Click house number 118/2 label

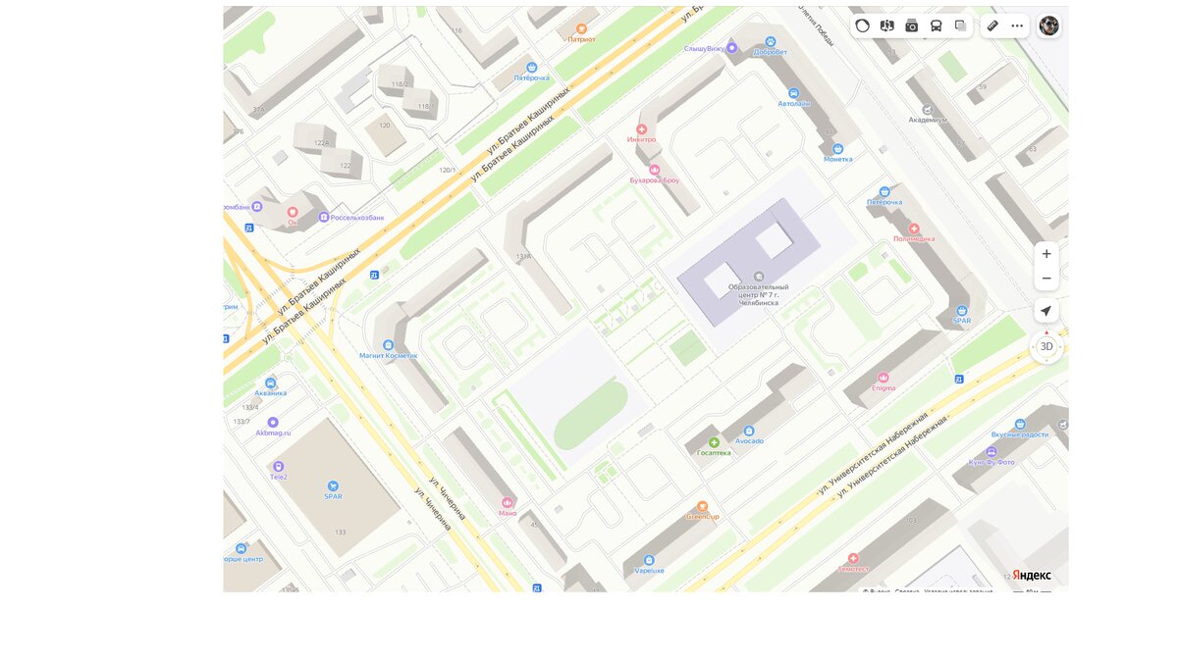pos(400,84)
